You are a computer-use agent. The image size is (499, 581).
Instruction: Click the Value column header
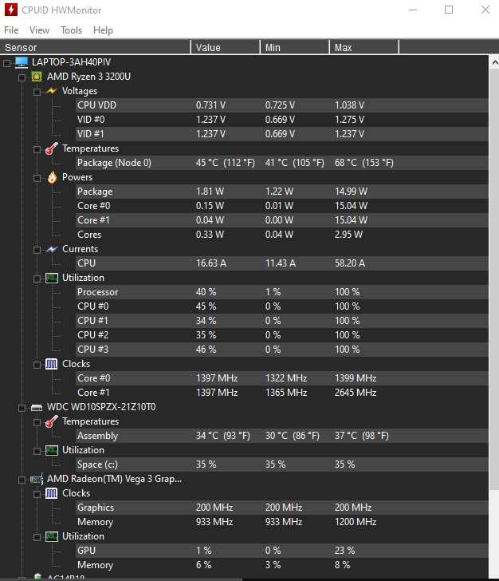tap(225, 47)
